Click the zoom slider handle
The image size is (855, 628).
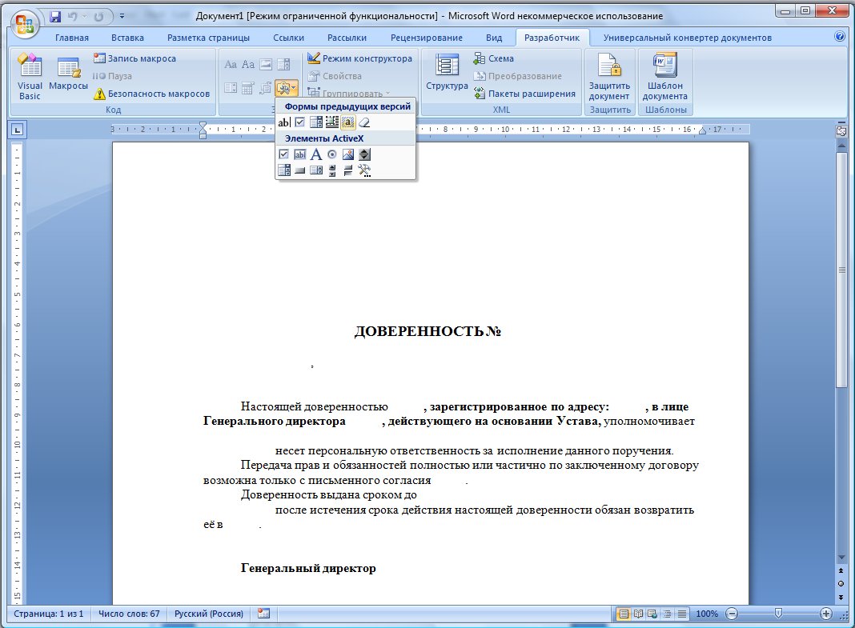[779, 614]
